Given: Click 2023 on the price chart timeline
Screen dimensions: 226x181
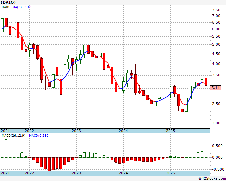Looking at the screenshot, I should point(76,131).
